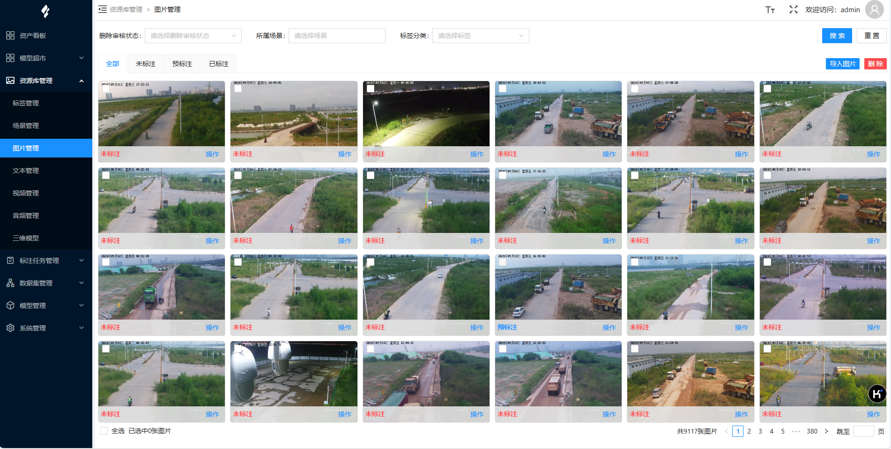This screenshot has width=891, height=449.
Task: Toggle fullscreen mode icon
Action: pos(793,10)
